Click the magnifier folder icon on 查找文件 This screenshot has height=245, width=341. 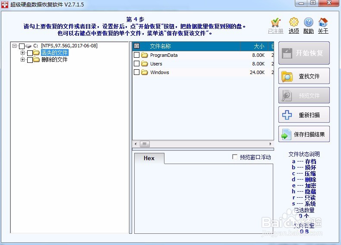(287, 76)
